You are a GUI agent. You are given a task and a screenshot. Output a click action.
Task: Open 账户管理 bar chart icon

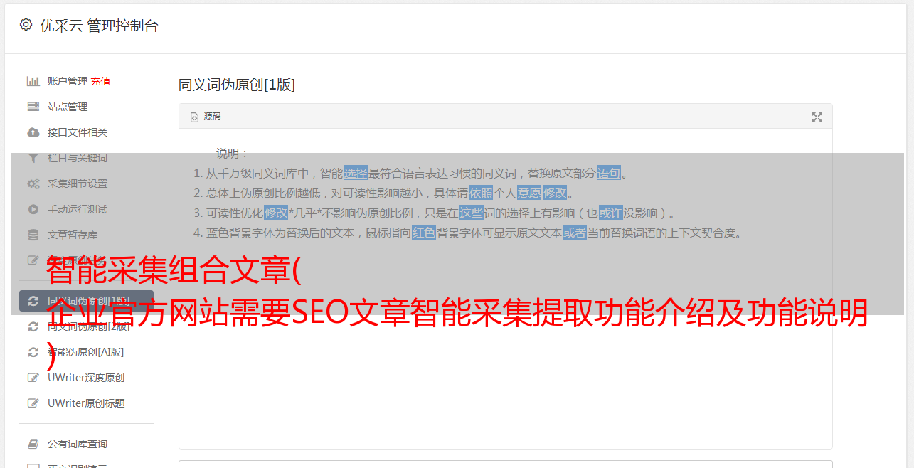click(x=33, y=81)
